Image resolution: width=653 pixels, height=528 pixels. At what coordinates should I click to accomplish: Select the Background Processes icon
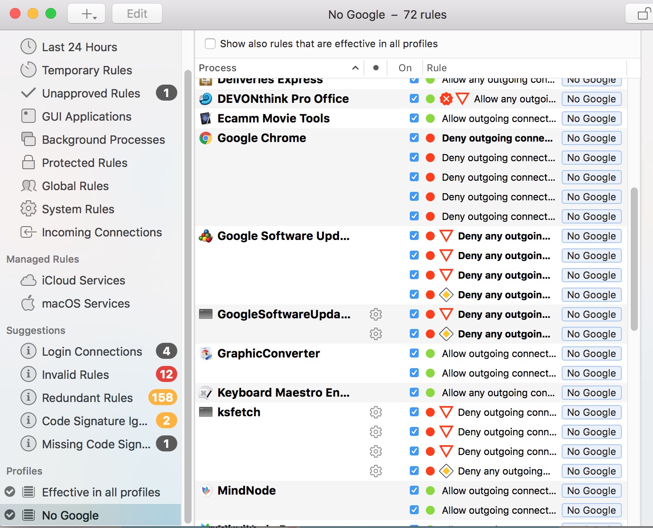pyautogui.click(x=29, y=139)
